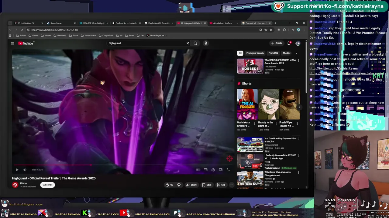Like the video showing 4K likes
The height and width of the screenshot is (218, 389).
pos(169,185)
